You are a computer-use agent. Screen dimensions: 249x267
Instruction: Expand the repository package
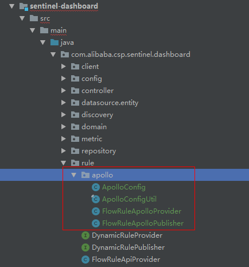[x=64, y=151]
